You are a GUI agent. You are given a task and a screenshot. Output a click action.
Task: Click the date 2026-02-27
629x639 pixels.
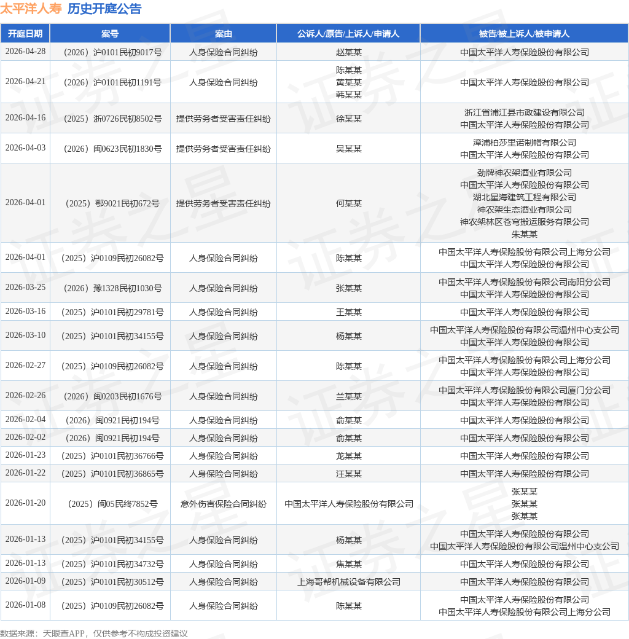click(x=25, y=366)
